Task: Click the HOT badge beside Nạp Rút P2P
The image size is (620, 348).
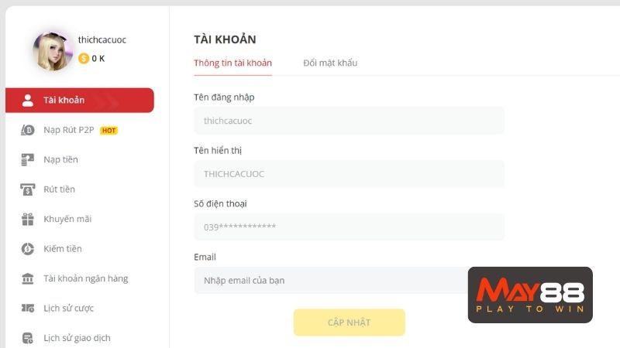Action: [x=108, y=130]
